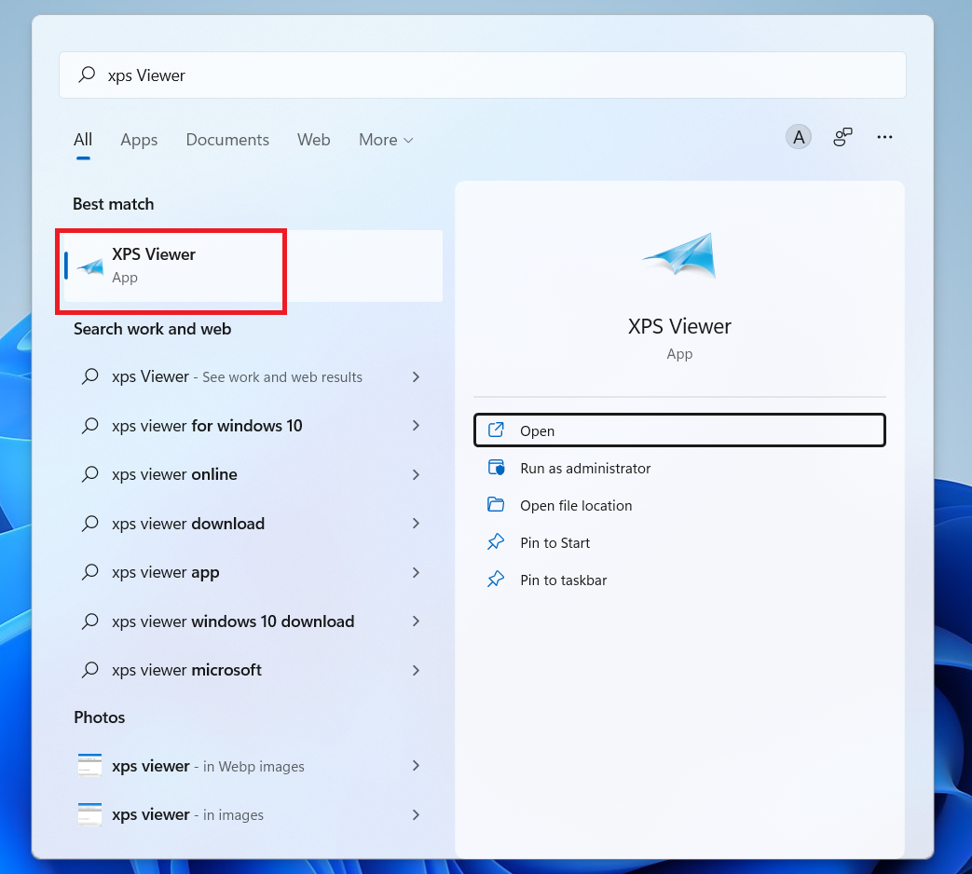Screen dimensions: 972x874
Task: Click the Open button for XPS Viewer
Action: coord(679,430)
